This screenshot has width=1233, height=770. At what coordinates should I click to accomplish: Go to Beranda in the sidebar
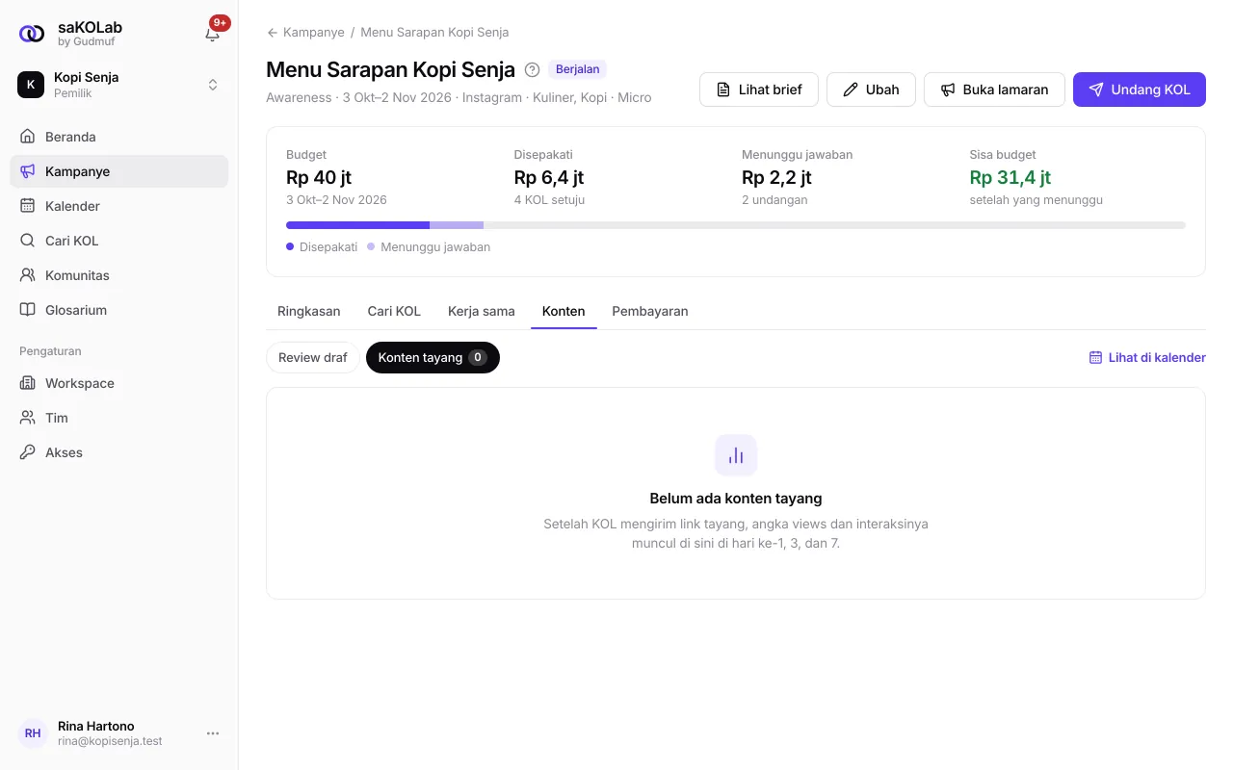click(x=119, y=137)
